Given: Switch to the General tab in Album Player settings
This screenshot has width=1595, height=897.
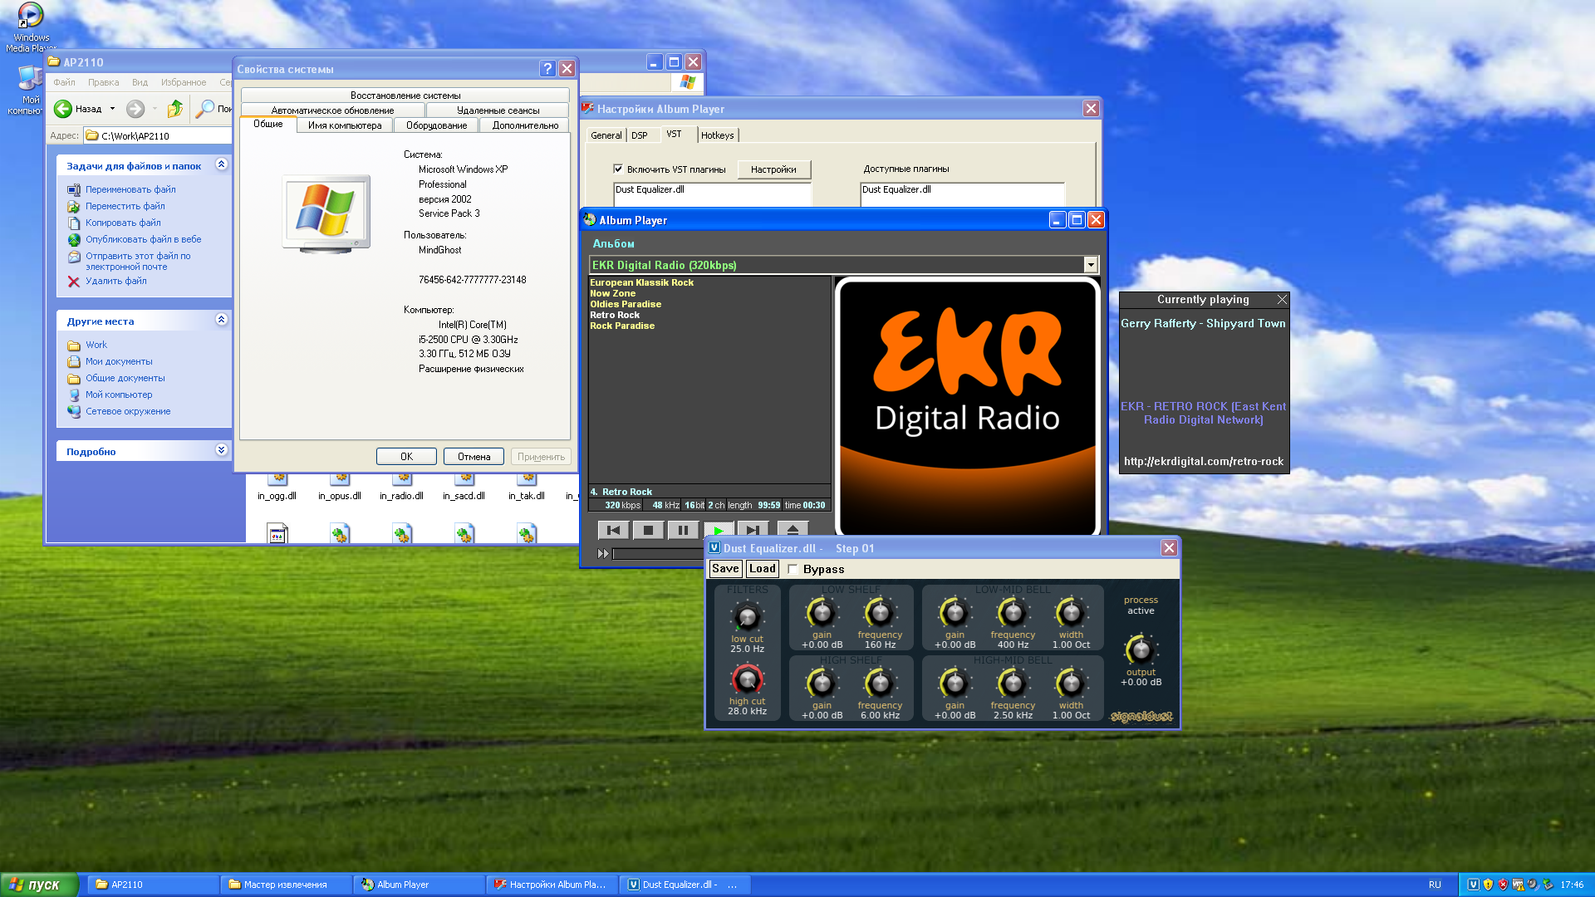Looking at the screenshot, I should pyautogui.click(x=606, y=135).
